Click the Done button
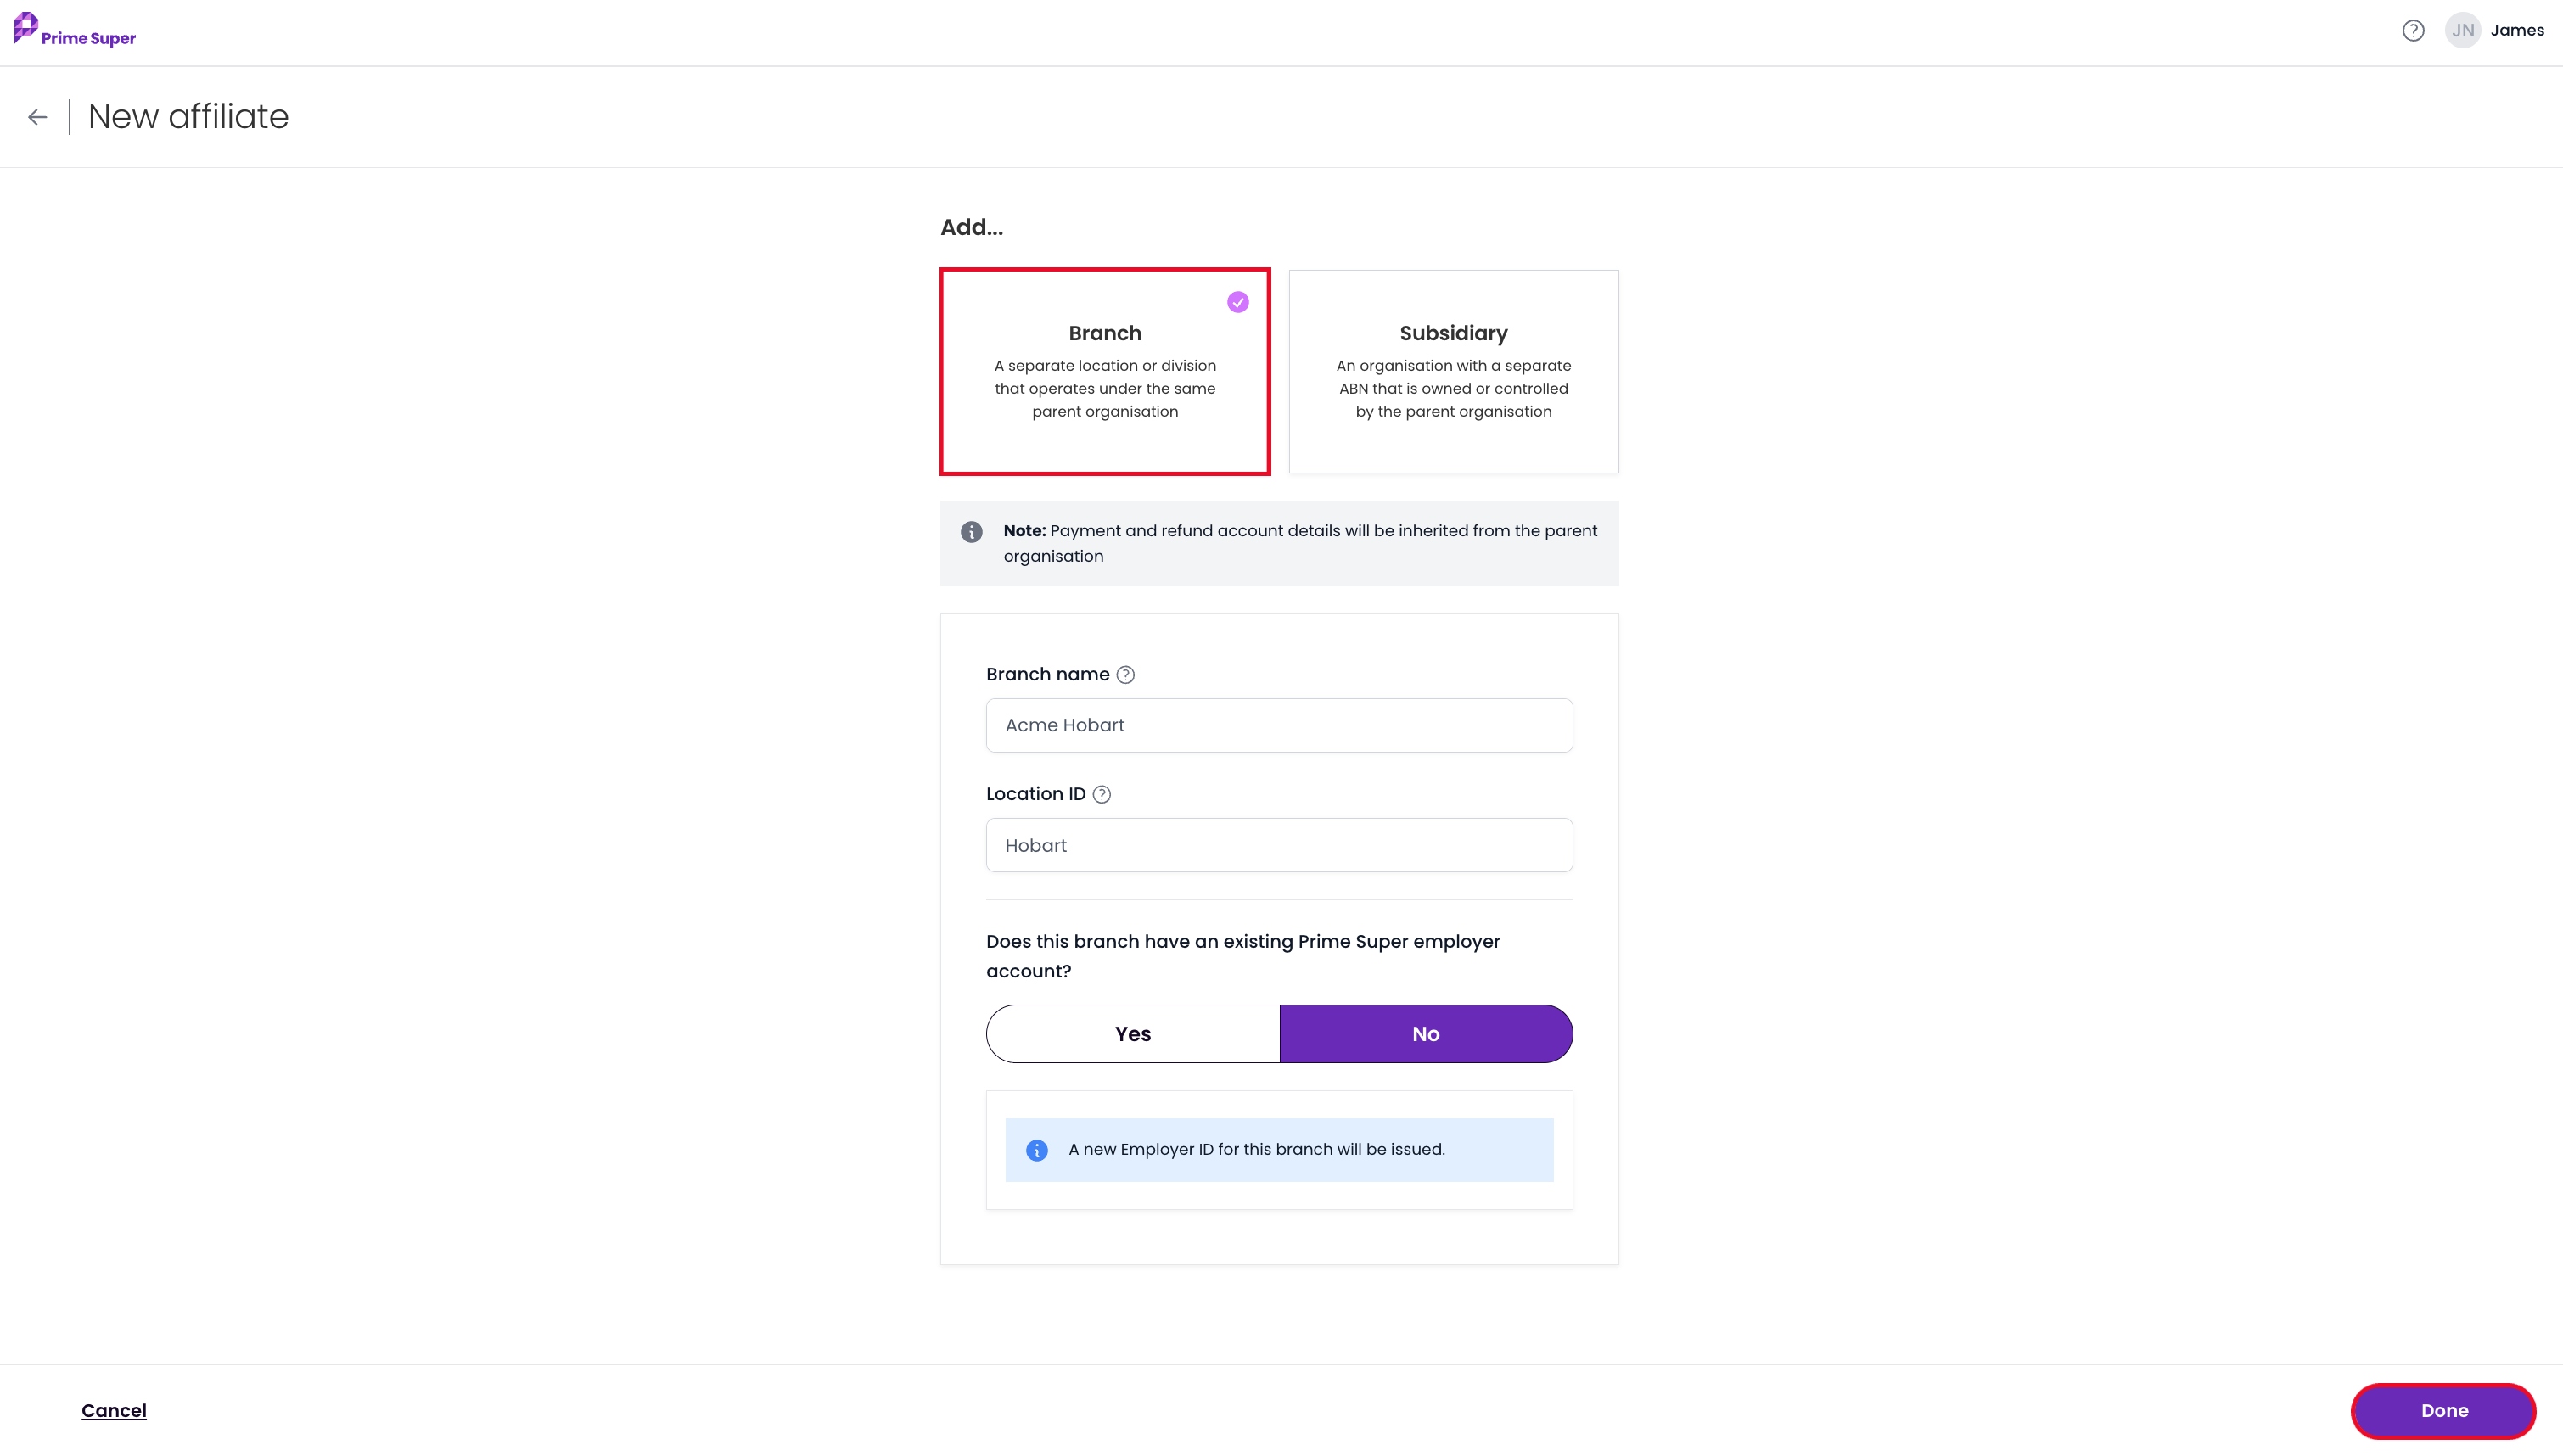This screenshot has width=2563, height=1456. (2443, 1411)
